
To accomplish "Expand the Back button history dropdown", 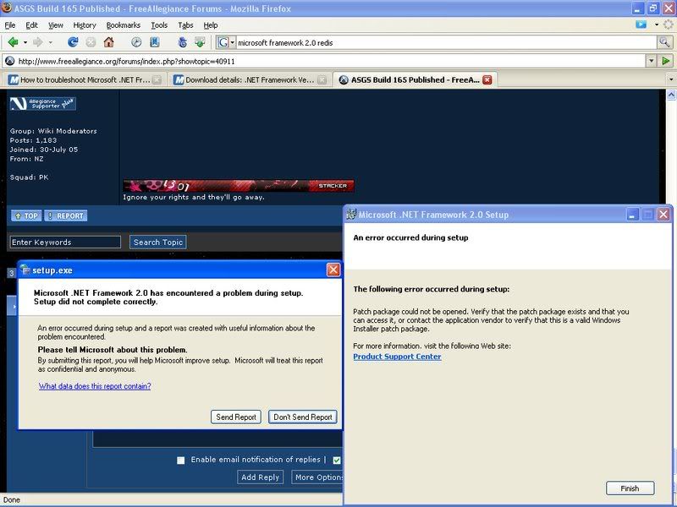I will (25, 42).
